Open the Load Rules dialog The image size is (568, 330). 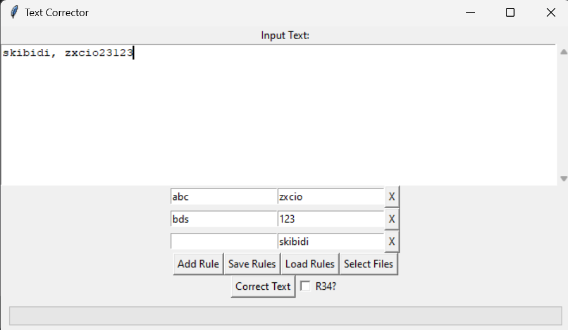coord(309,264)
